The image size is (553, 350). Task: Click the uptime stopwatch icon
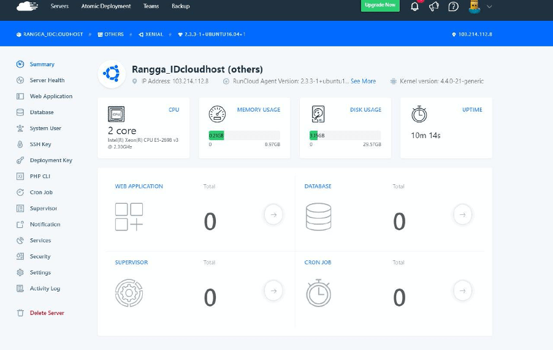(419, 114)
